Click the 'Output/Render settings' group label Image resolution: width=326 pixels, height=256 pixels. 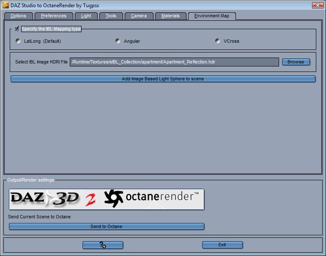click(x=30, y=180)
